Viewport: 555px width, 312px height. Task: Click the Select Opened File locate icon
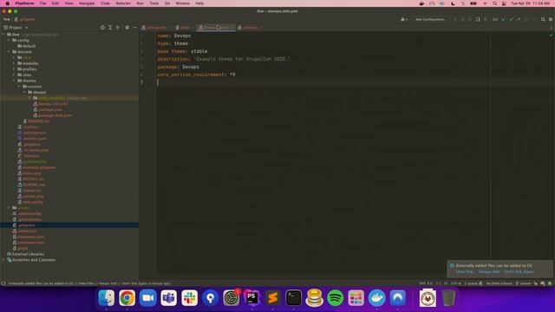[x=102, y=27]
